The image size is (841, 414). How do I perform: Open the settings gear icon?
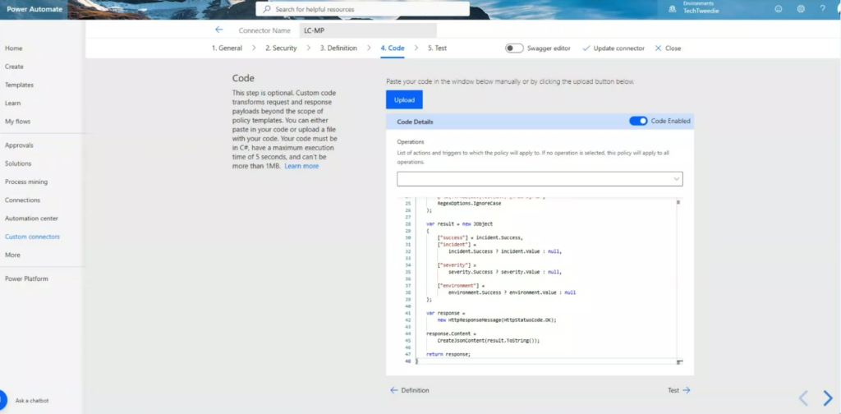(801, 9)
